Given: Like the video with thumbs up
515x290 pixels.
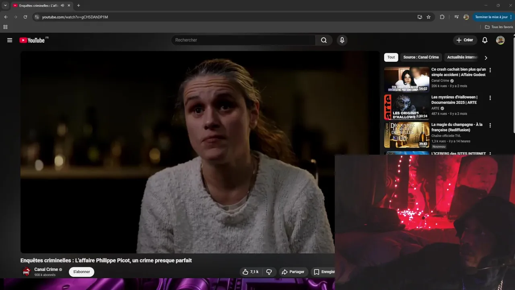Looking at the screenshot, I should pos(250,272).
